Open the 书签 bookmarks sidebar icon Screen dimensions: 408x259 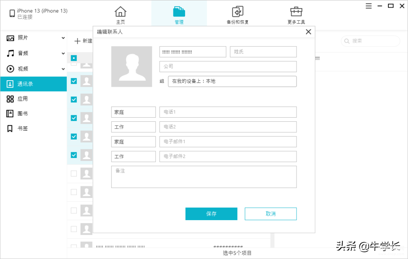pyautogui.click(x=11, y=129)
